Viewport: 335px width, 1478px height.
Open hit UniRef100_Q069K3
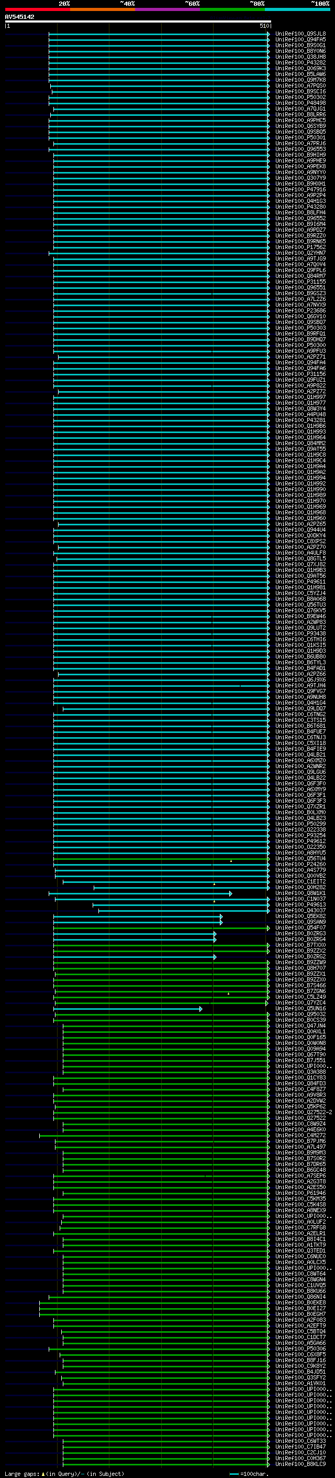(300, 68)
